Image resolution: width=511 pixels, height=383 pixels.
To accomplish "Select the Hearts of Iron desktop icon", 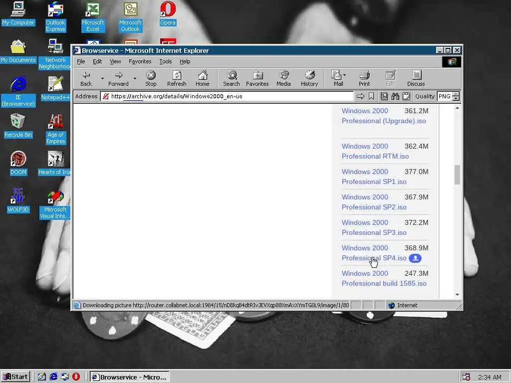I will [55, 164].
